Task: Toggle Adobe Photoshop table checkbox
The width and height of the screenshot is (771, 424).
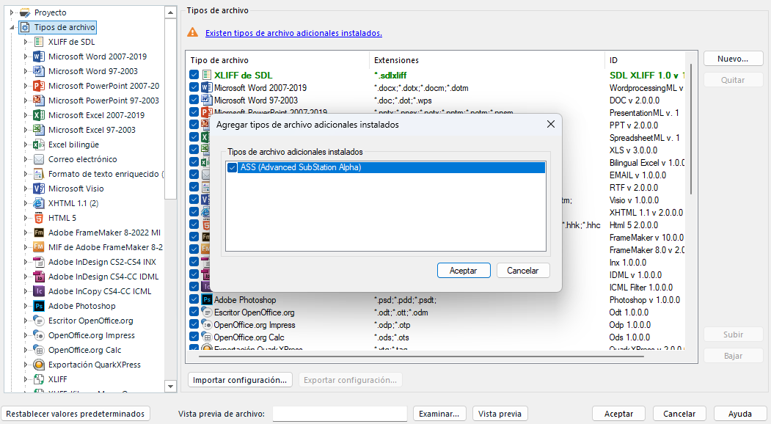Action: pos(194,299)
